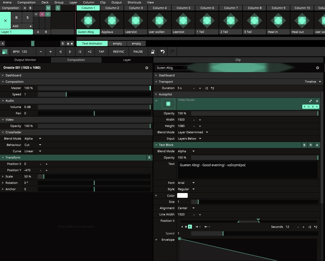Toggle the Layer 1 Solo button
Screen dimensions: 325x261
[27, 18]
